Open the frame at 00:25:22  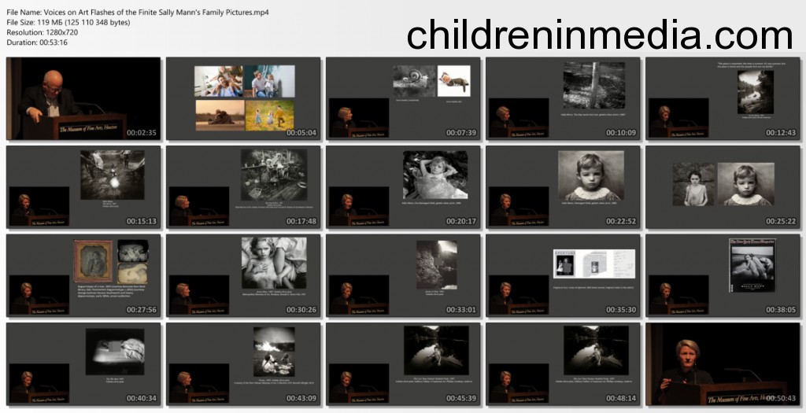tap(723, 187)
